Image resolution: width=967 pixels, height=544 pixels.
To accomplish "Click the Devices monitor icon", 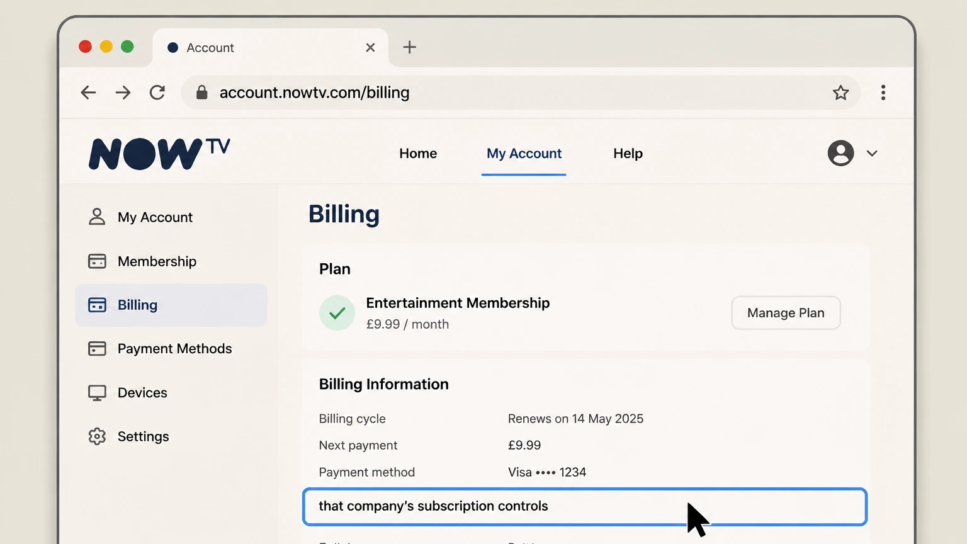I will tap(97, 393).
